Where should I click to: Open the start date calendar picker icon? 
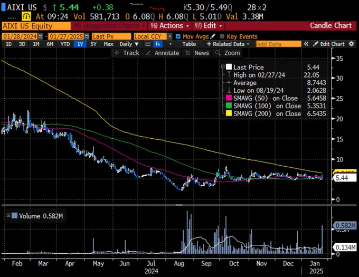(40, 36)
